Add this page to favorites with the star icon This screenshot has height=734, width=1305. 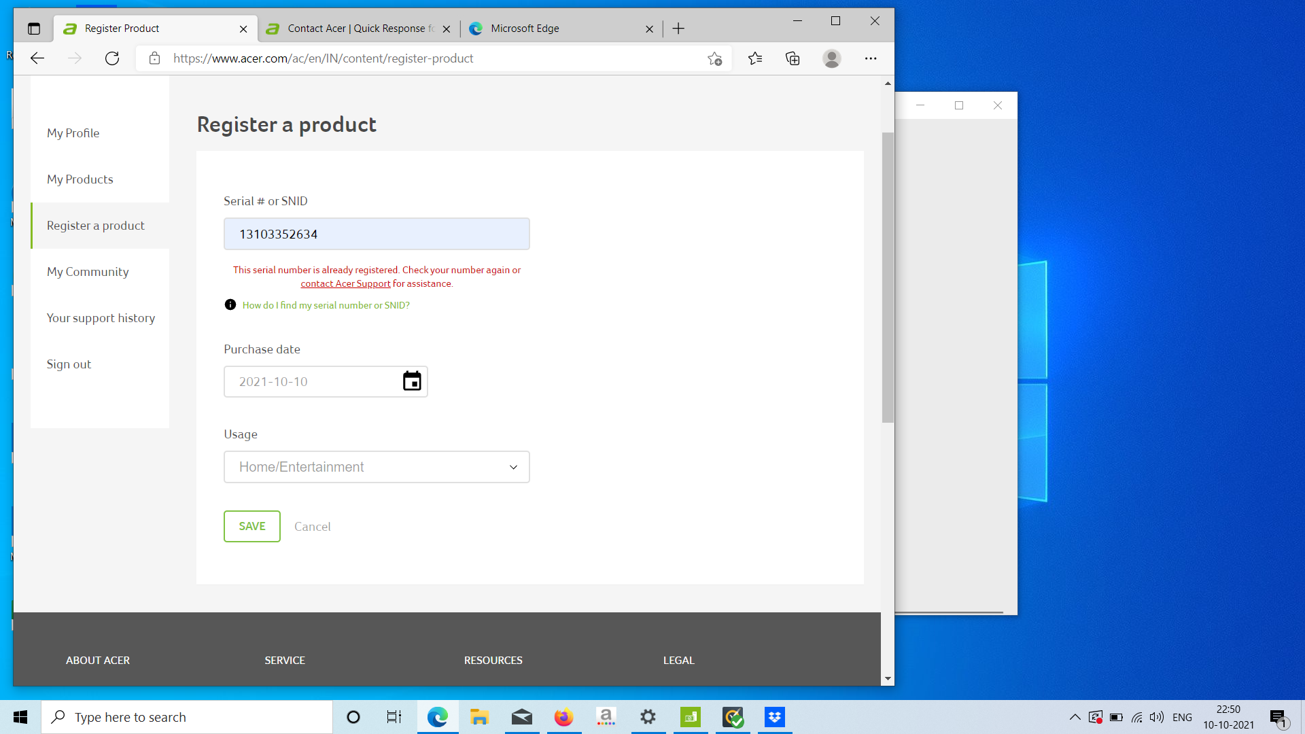714,58
